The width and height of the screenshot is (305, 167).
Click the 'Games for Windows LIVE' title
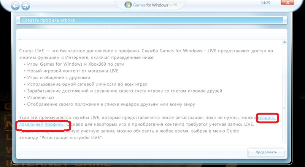coord(155,5)
